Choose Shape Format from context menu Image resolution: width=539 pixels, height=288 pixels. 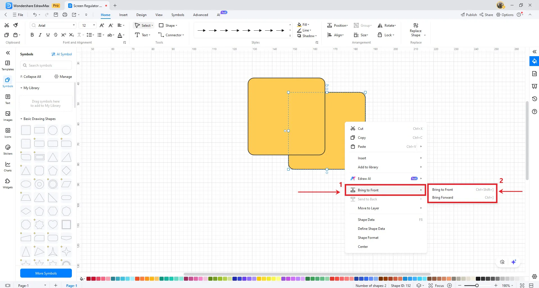point(386,238)
